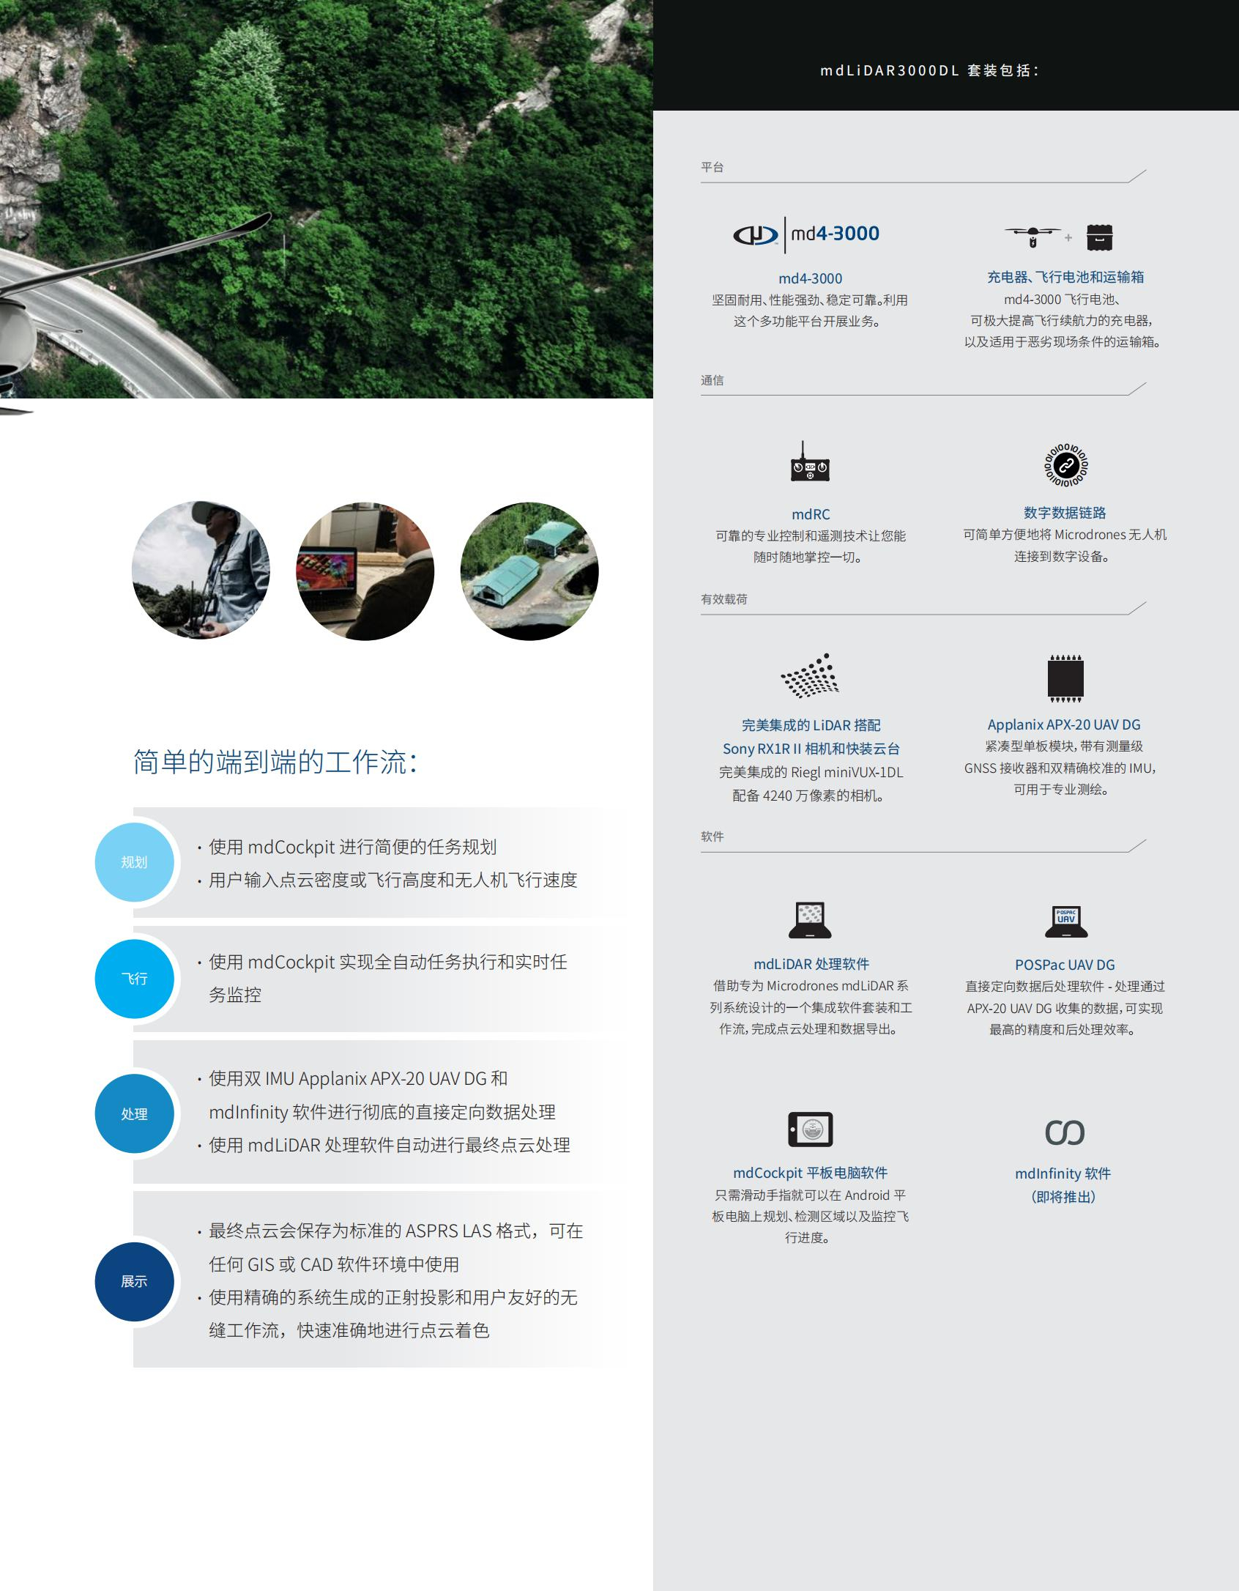Click the 平台 section label

[712, 167]
